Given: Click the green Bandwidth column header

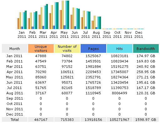Looking at the screenshot, I should (146, 48).
